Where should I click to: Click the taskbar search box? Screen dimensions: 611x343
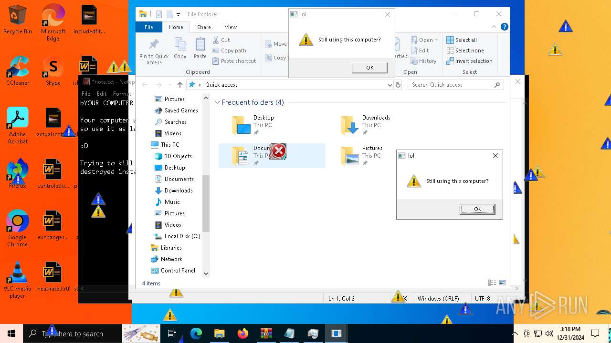click(72, 333)
